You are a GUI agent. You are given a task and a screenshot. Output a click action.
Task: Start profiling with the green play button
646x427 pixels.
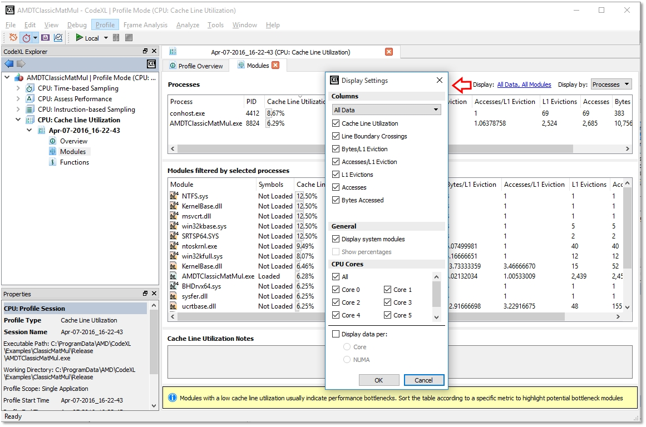coord(79,38)
